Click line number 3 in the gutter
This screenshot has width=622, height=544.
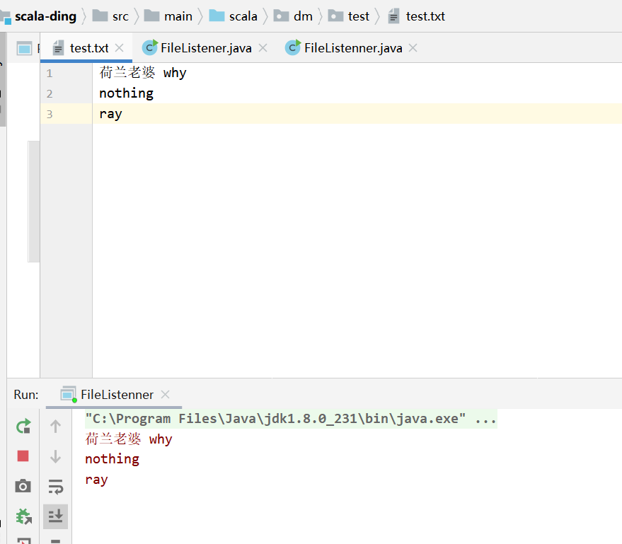pos(50,114)
